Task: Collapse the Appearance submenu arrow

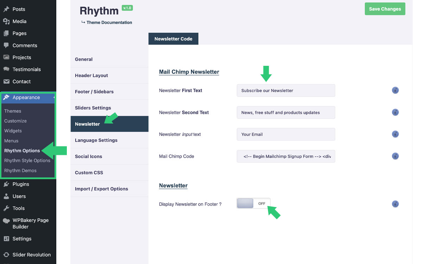Action: (x=54, y=98)
